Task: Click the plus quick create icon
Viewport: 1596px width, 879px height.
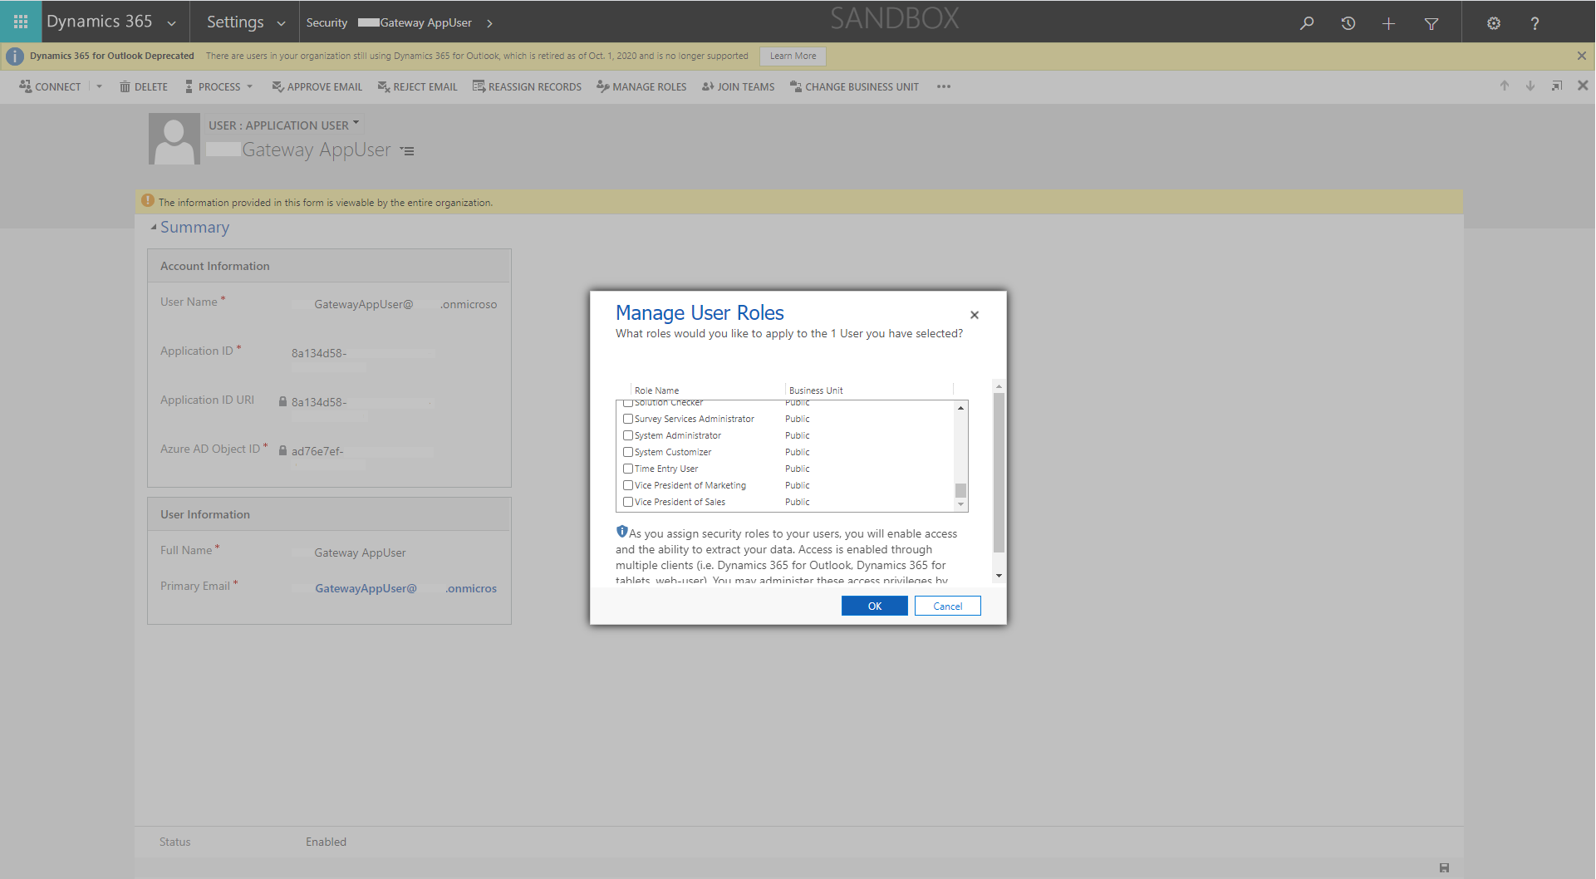Action: pos(1388,23)
